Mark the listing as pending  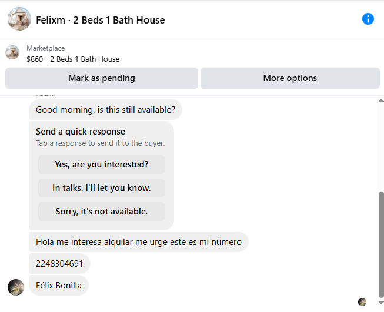point(102,78)
